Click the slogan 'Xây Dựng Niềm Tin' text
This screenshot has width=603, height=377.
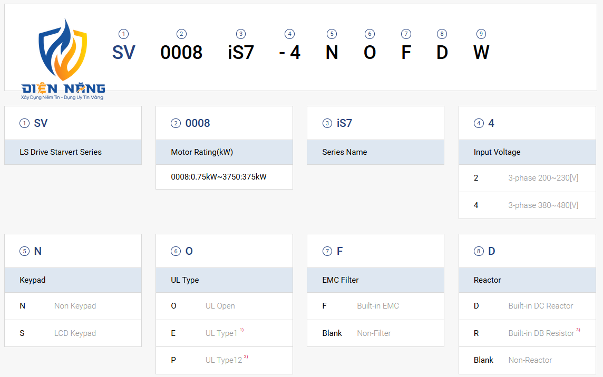click(41, 97)
